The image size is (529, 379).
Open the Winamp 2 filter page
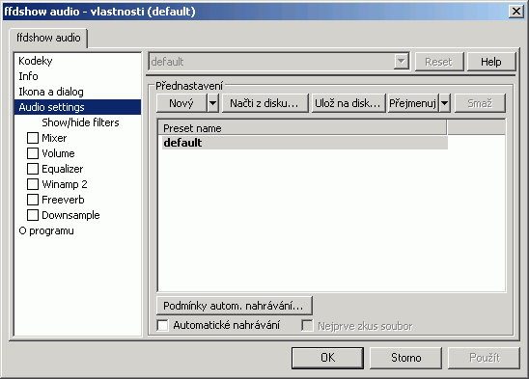65,184
